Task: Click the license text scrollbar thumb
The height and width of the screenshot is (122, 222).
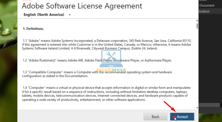Action: 197,26
